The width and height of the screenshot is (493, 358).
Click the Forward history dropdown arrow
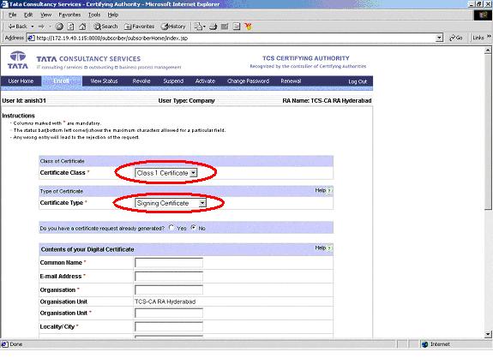[x=50, y=27]
